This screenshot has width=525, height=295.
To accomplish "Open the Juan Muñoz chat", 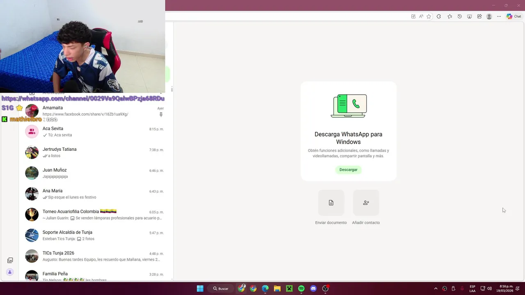I will pyautogui.click(x=95, y=173).
